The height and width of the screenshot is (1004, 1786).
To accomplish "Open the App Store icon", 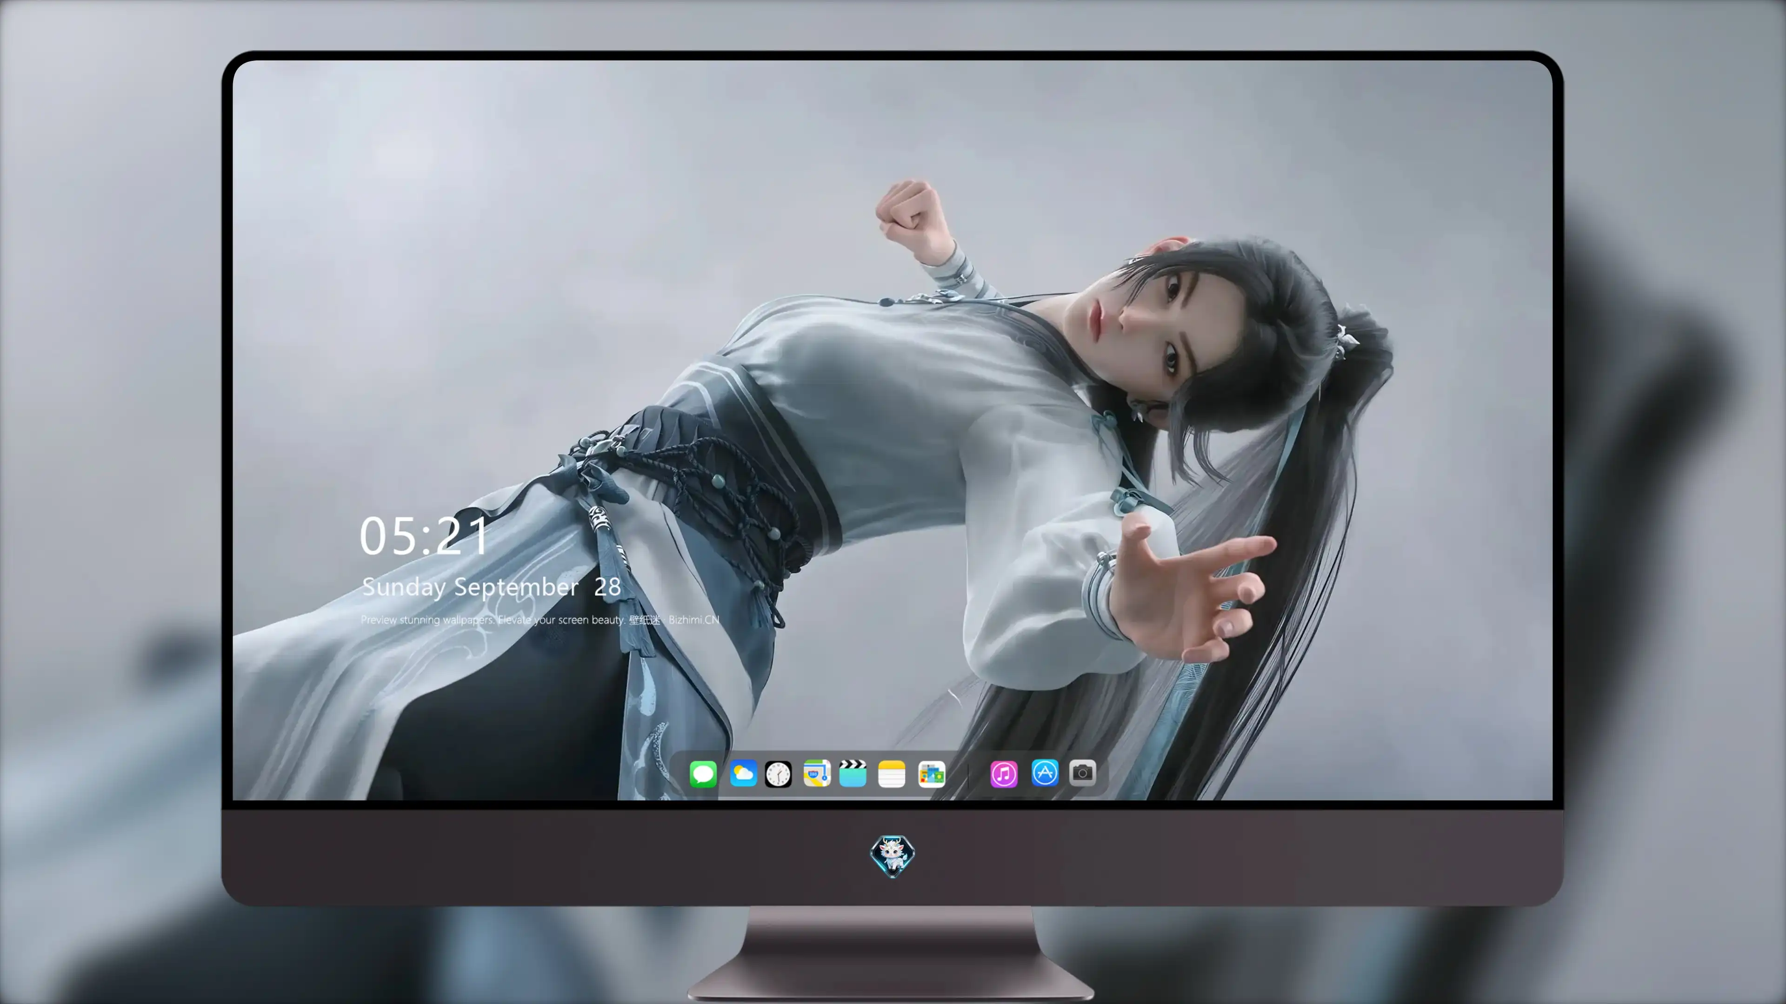I will coord(1045,773).
